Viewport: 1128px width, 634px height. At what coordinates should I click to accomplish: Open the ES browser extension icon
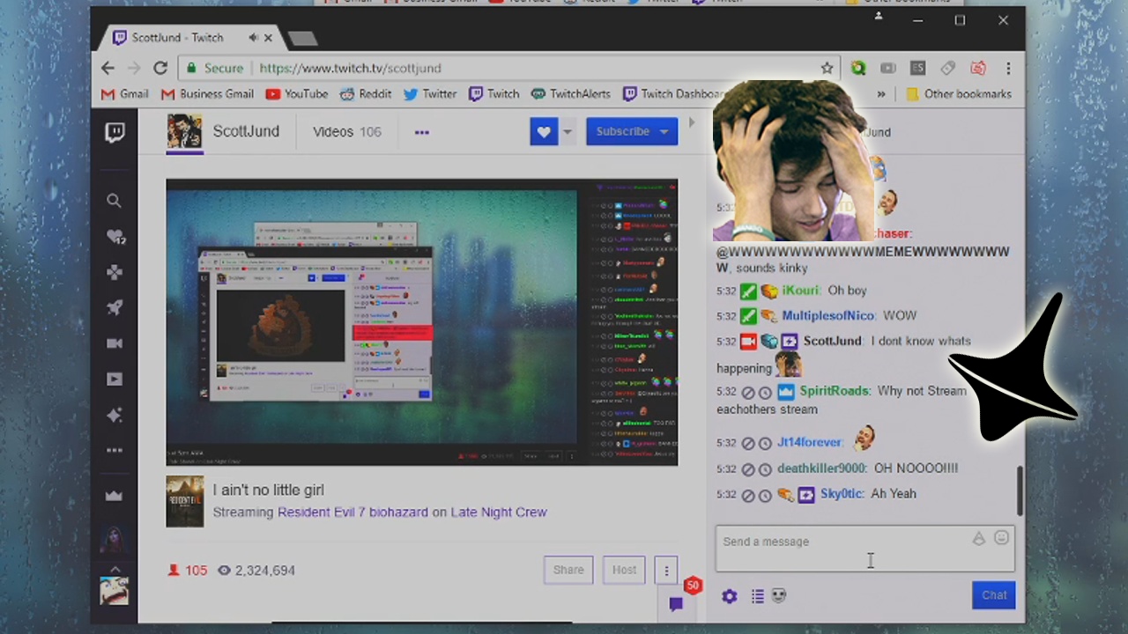(917, 68)
